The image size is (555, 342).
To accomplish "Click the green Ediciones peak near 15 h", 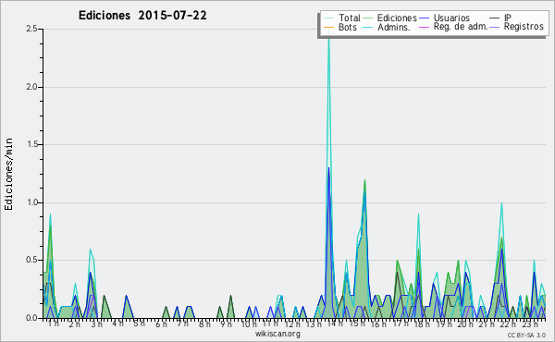I will [x=364, y=182].
